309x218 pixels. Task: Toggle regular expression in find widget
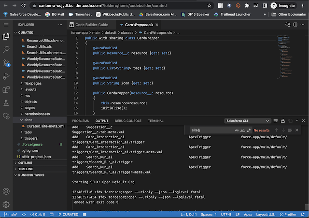coord(249,130)
